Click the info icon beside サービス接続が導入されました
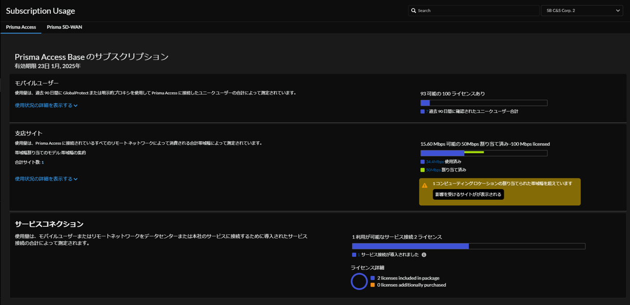 click(x=424, y=255)
